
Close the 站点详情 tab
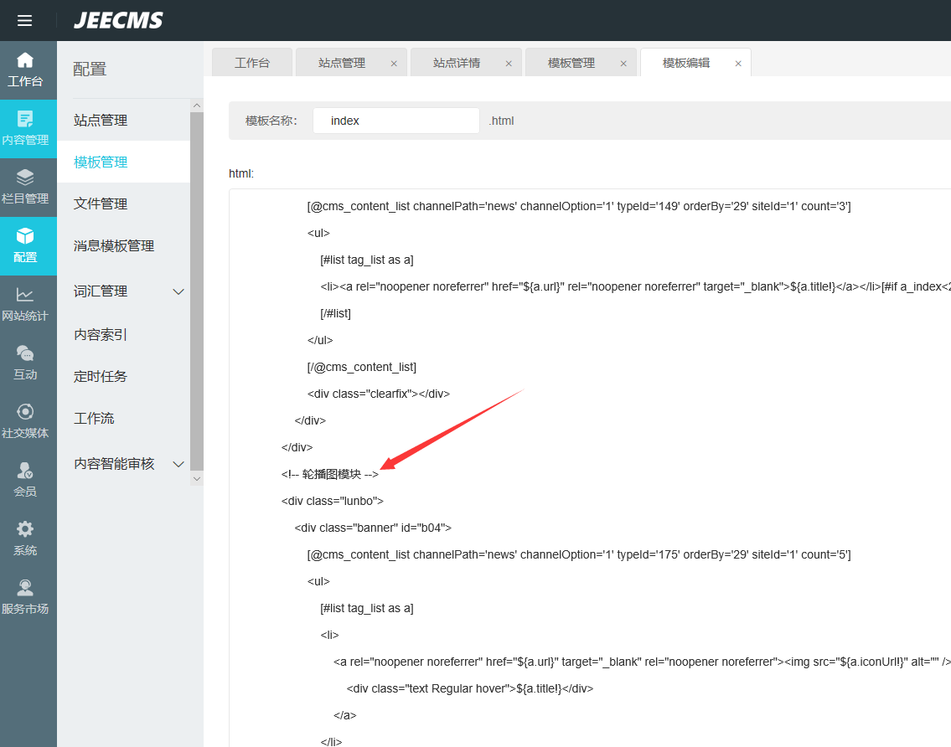(509, 63)
